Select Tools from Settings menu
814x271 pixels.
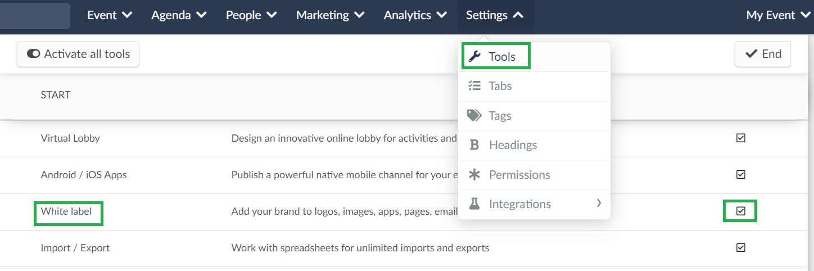(534, 57)
